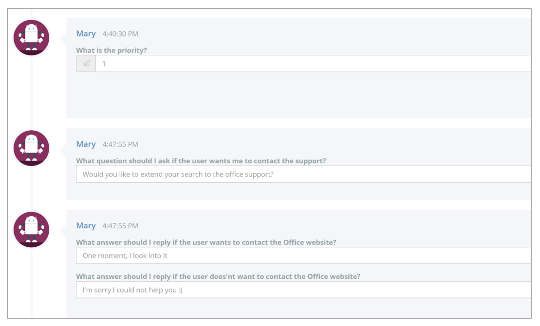Click the last message's 4:47:55 PM timestamp
Viewport: 540px width, 326px height.
coord(120,226)
